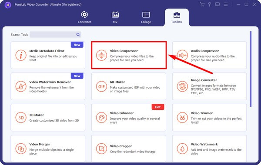Click the Video Watermark Remover icon

click(21, 86)
